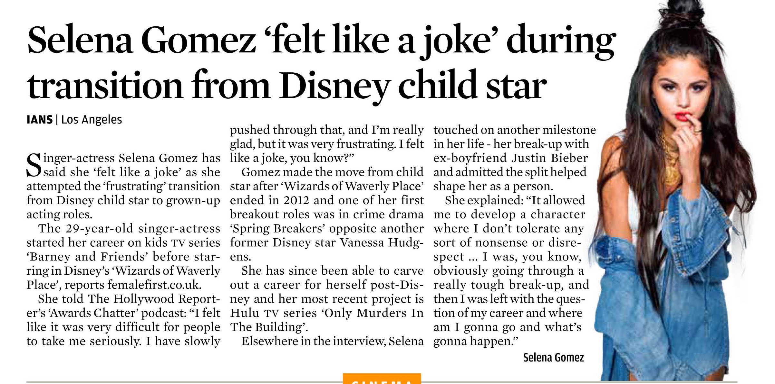Click the mention of 'Justin Bieber'
Image resolution: width=775 pixels, height=384 pixels.
click(550, 158)
